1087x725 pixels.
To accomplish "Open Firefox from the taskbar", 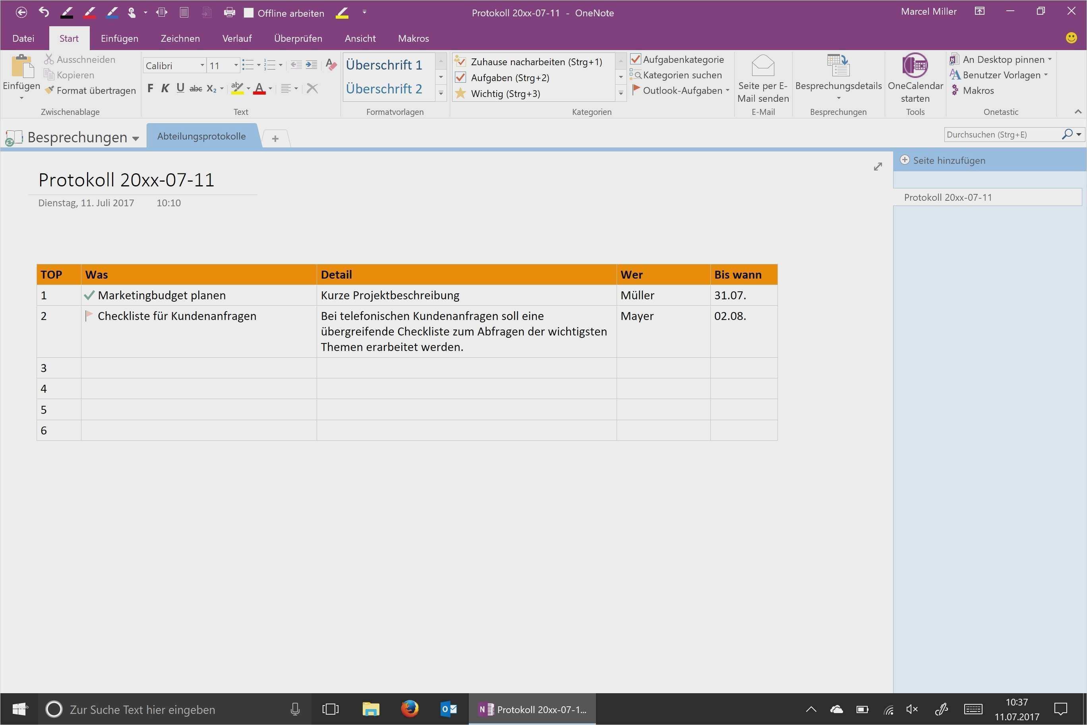I will (410, 709).
